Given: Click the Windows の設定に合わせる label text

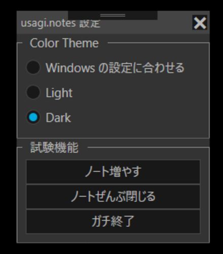Looking at the screenshot, I should click(x=115, y=68).
